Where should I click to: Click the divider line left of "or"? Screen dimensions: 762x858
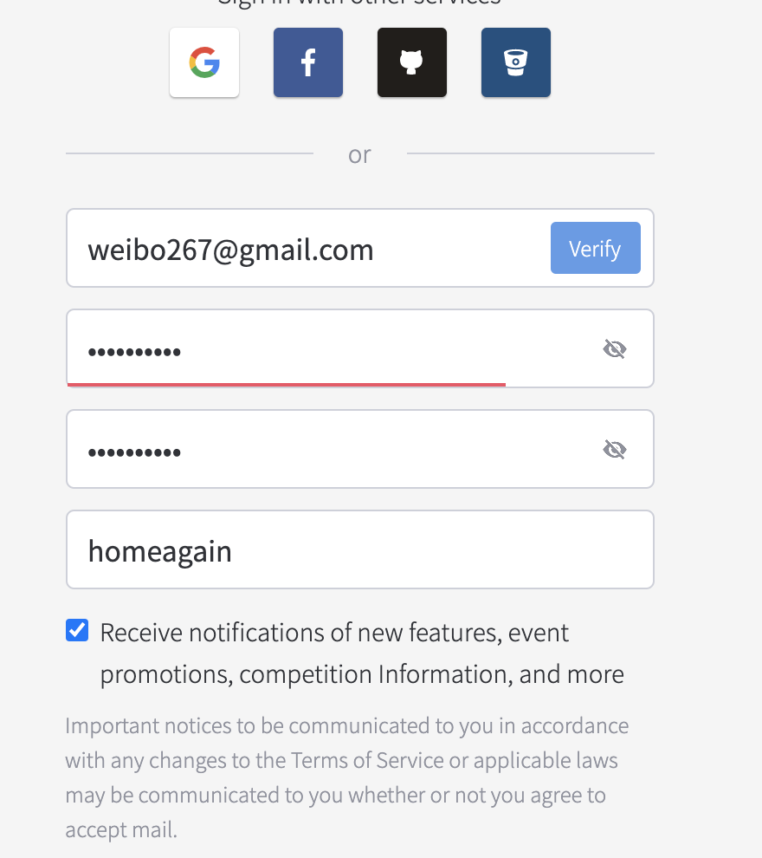click(189, 154)
